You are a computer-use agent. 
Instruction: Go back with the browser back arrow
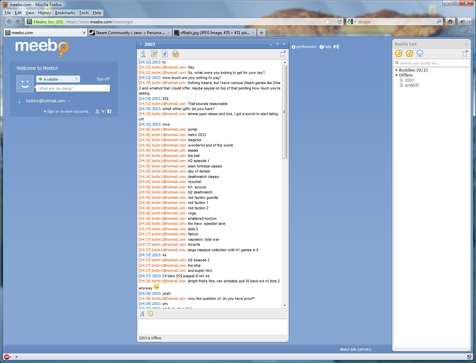[x=9, y=22]
